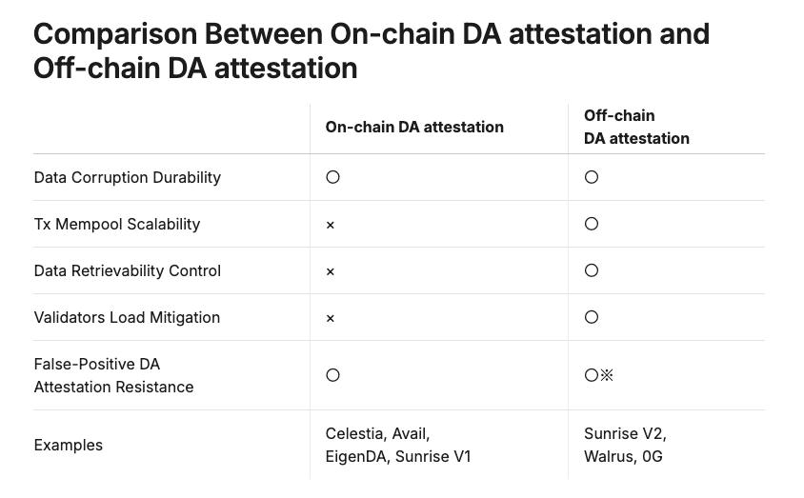The width and height of the screenshot is (804, 498).
Task: Click the "Sunrise V2, Walrus, 0G" examples cell
Action: point(625,445)
